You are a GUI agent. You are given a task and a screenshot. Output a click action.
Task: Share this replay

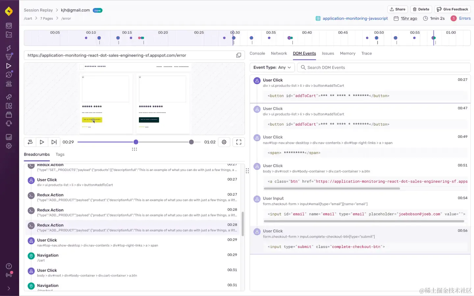(398, 9)
